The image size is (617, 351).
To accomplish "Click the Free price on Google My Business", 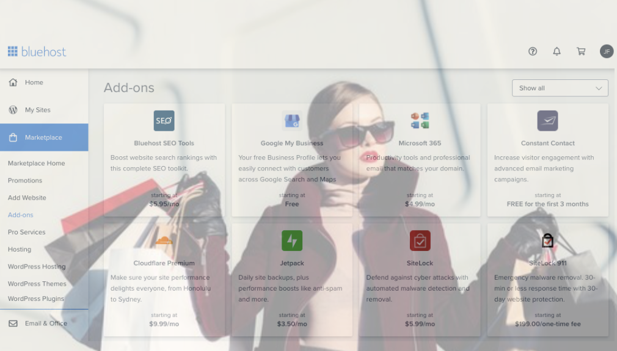I will coord(292,204).
